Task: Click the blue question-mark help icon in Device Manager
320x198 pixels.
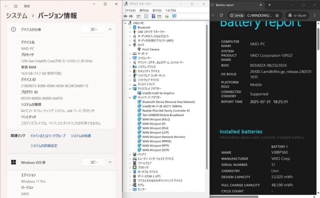Action: tap(153, 16)
